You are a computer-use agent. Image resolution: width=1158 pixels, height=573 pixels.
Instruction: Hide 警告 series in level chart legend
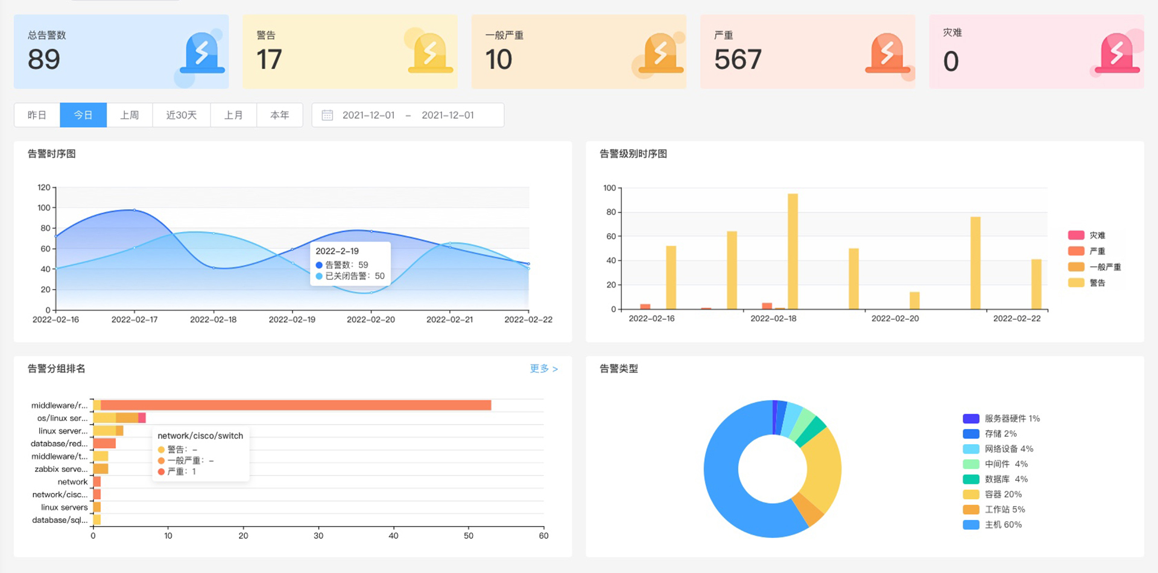point(1087,283)
